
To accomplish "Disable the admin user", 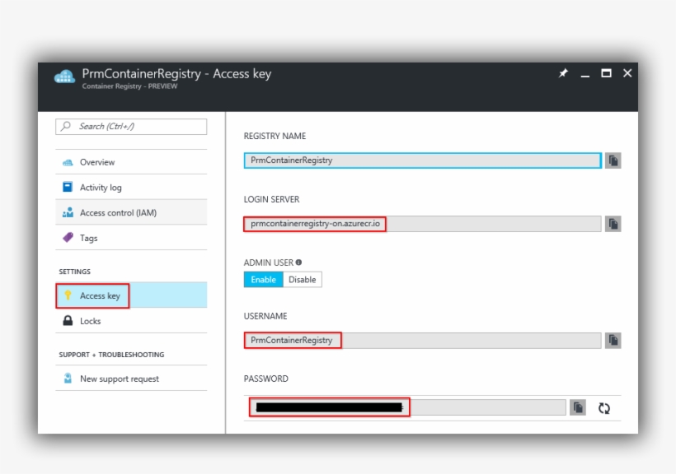I will coord(302,279).
